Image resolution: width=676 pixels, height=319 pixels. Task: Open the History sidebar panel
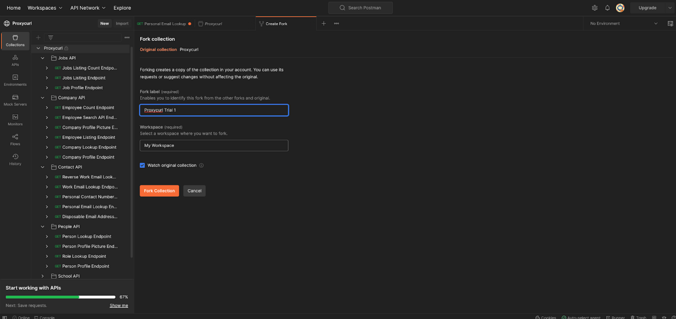[x=15, y=160]
